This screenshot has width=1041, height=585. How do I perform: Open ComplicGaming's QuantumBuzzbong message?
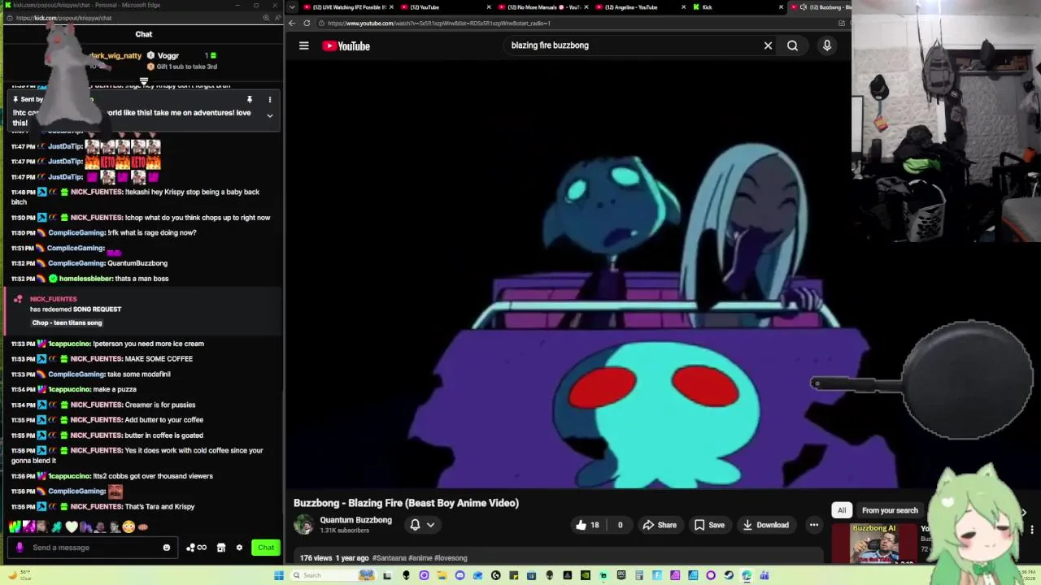[x=89, y=263]
